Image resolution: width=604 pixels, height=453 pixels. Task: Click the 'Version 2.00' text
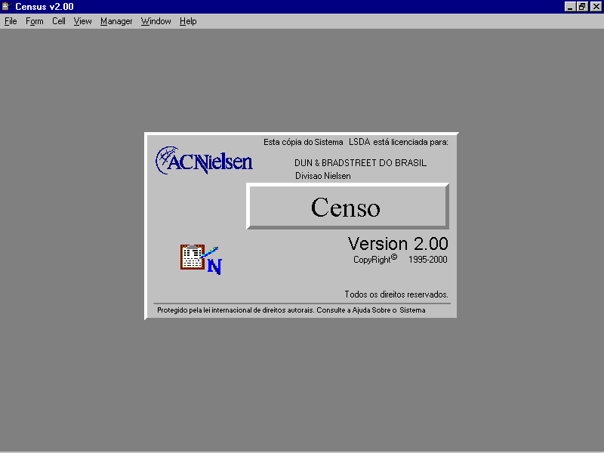(x=398, y=243)
